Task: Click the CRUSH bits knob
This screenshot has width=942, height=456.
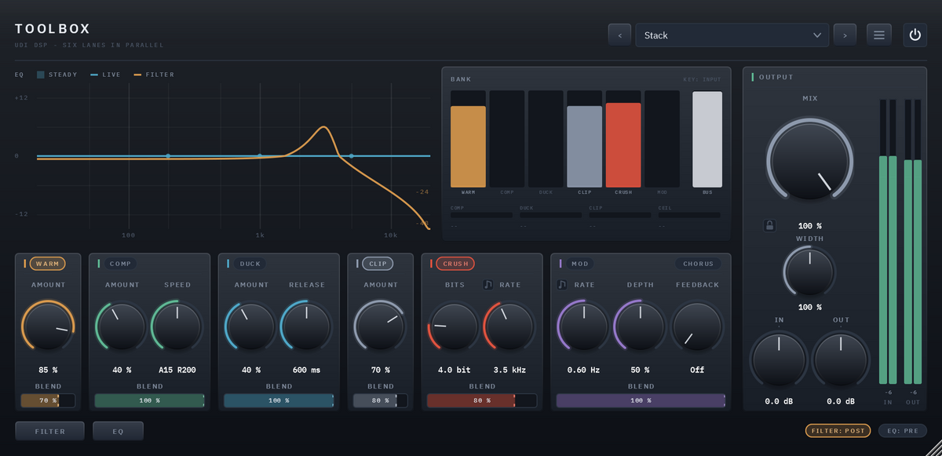Action: 454,326
